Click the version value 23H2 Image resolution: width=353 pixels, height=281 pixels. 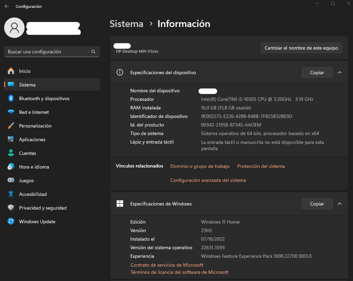coord(207,230)
